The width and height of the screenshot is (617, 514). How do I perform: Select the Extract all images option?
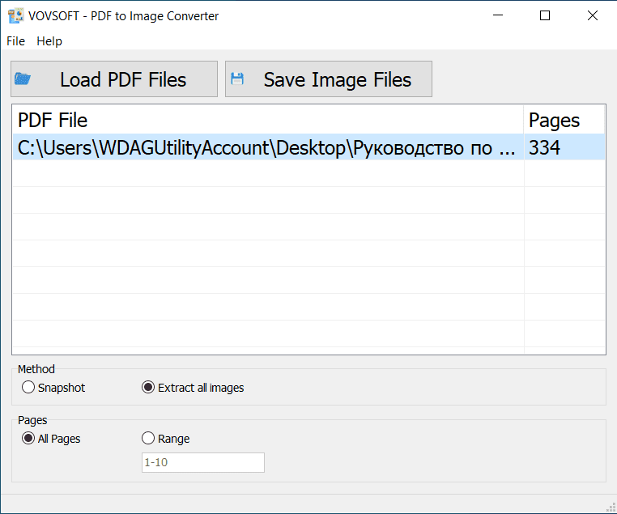[148, 388]
